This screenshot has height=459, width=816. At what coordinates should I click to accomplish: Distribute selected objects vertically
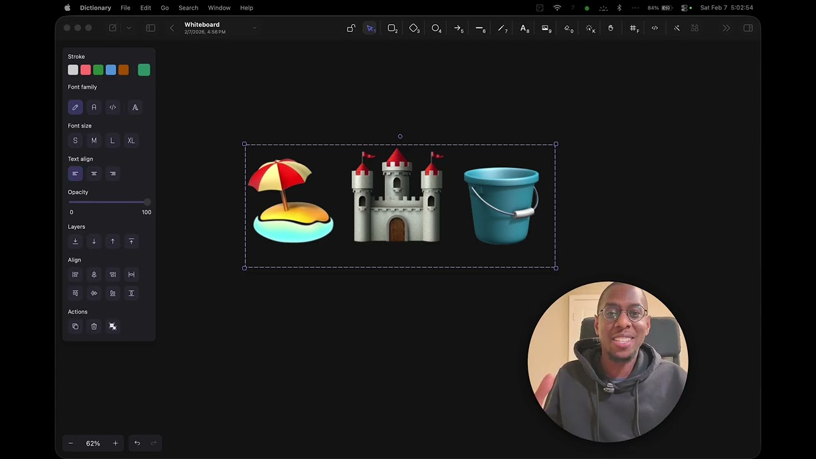pyautogui.click(x=131, y=293)
